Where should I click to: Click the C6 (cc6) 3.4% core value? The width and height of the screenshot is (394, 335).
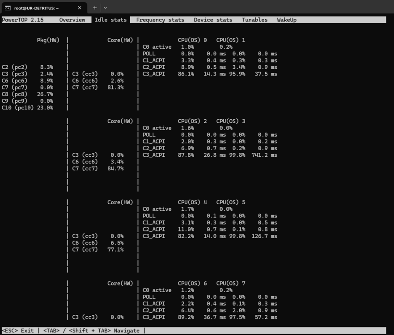117,162
